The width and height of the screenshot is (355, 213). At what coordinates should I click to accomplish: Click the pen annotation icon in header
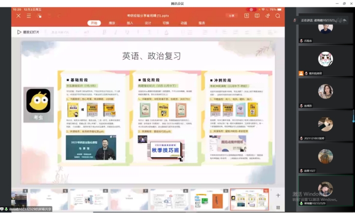pyautogui.click(x=267, y=16)
